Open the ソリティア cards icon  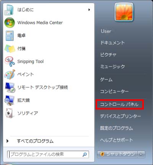click(x=9, y=113)
